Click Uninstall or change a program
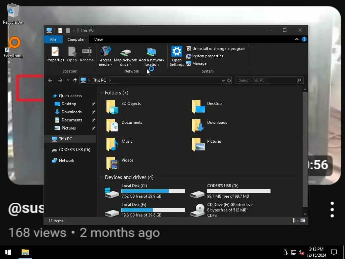 coord(216,49)
